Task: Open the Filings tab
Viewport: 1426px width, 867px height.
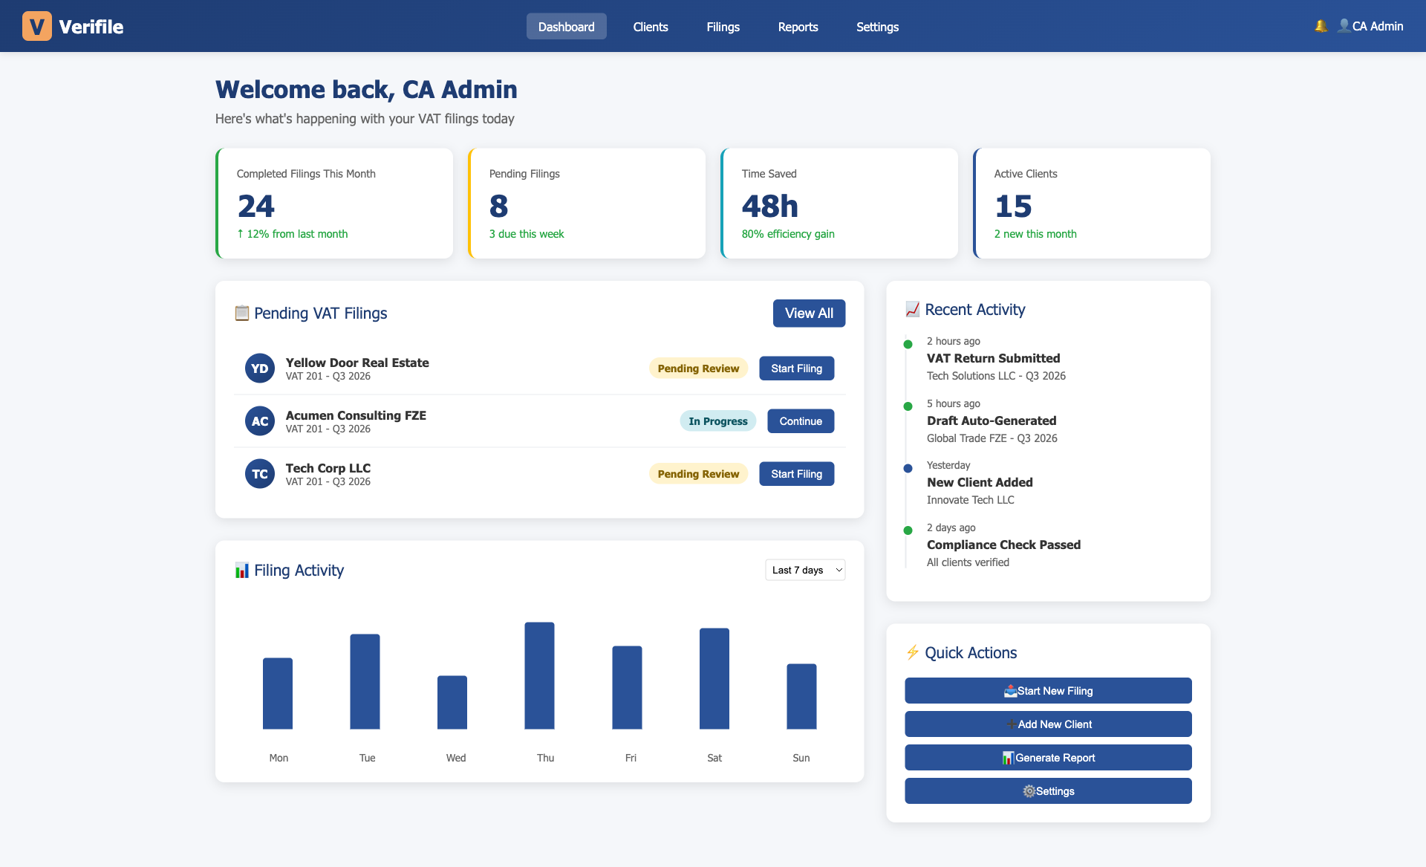Action: click(x=723, y=27)
